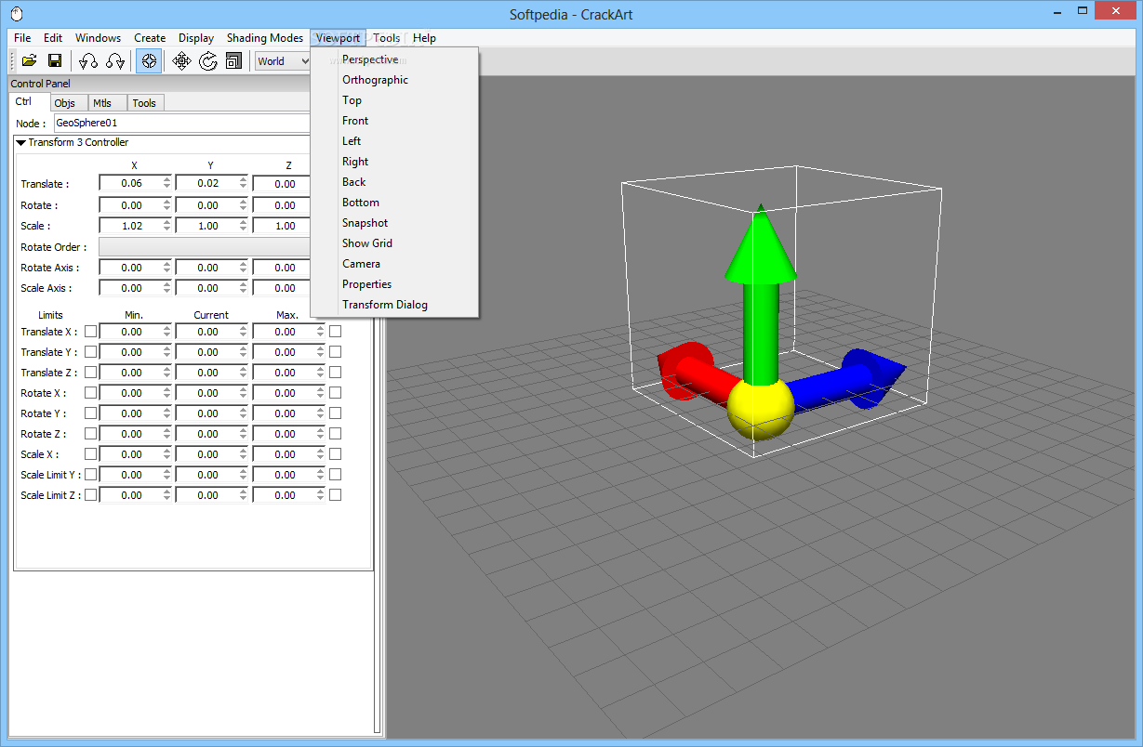
Task: Click the Node name field GeoSphere01
Action: (181, 123)
